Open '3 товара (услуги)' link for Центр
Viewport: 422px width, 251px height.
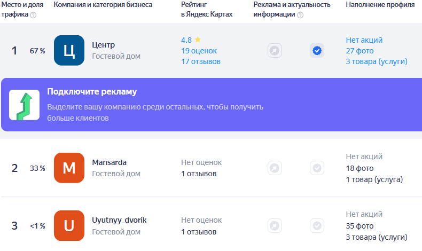tap(377, 61)
